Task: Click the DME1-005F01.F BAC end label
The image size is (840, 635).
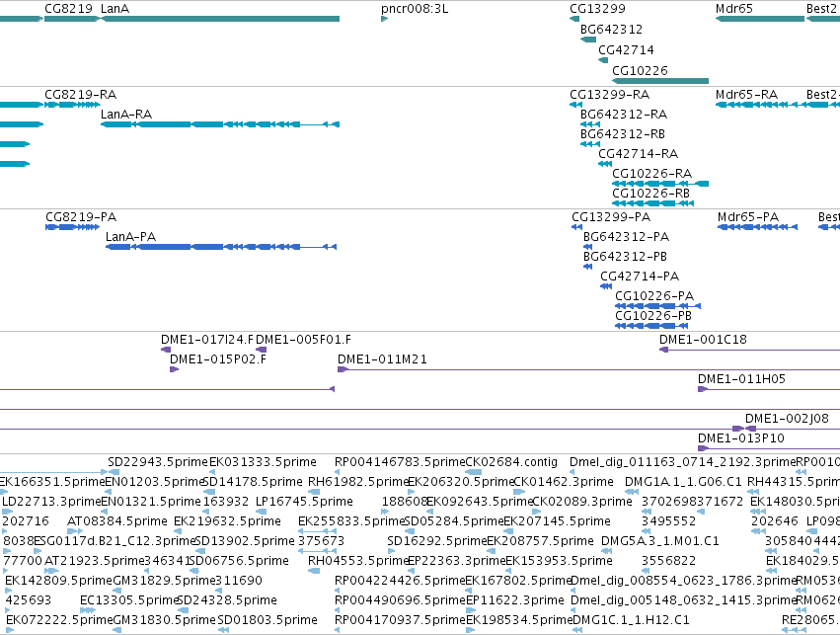Action: [303, 340]
